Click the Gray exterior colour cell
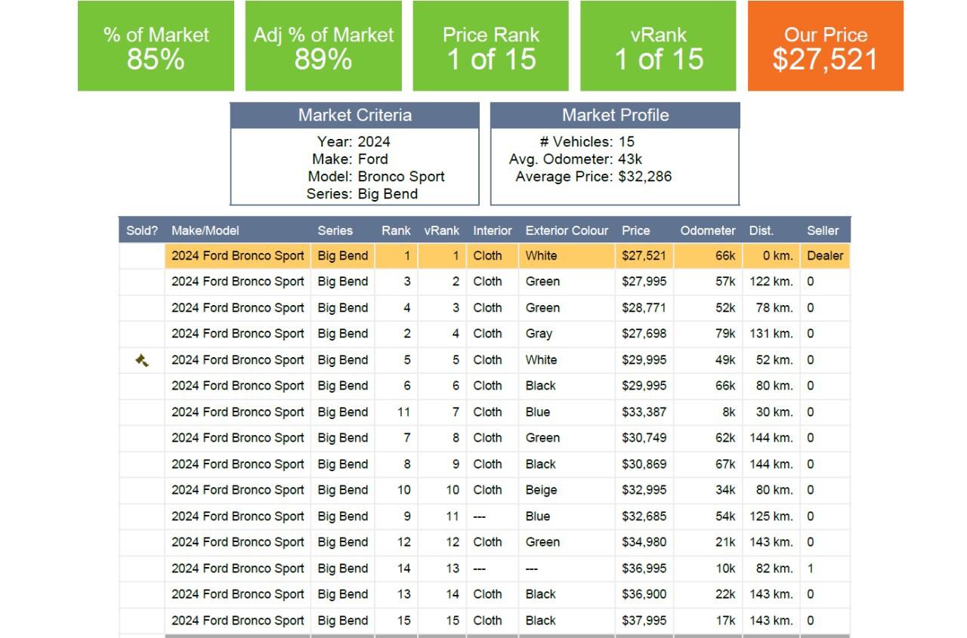 pos(539,334)
